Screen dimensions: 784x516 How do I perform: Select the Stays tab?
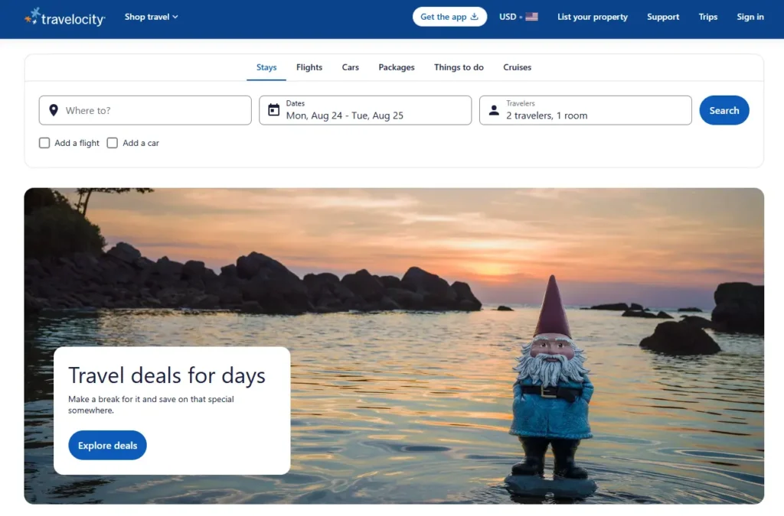click(266, 67)
